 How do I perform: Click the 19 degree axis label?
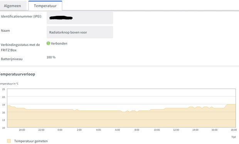[x=3, y=105]
